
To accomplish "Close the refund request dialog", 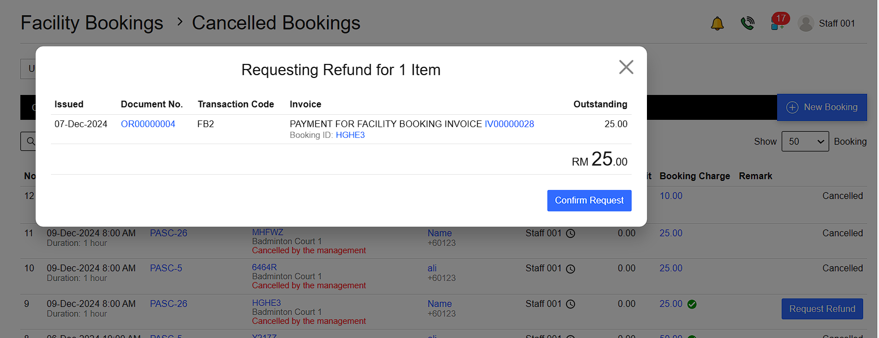I will pos(625,67).
